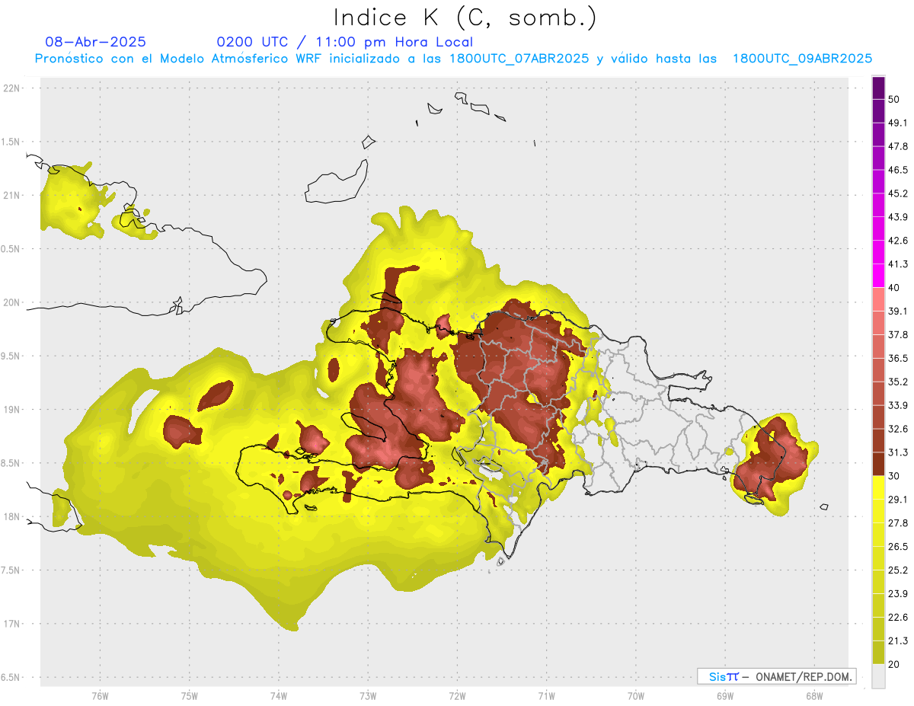Click the colorbar label "27.8"
Viewport: 914px width, 706px height.
tap(898, 523)
